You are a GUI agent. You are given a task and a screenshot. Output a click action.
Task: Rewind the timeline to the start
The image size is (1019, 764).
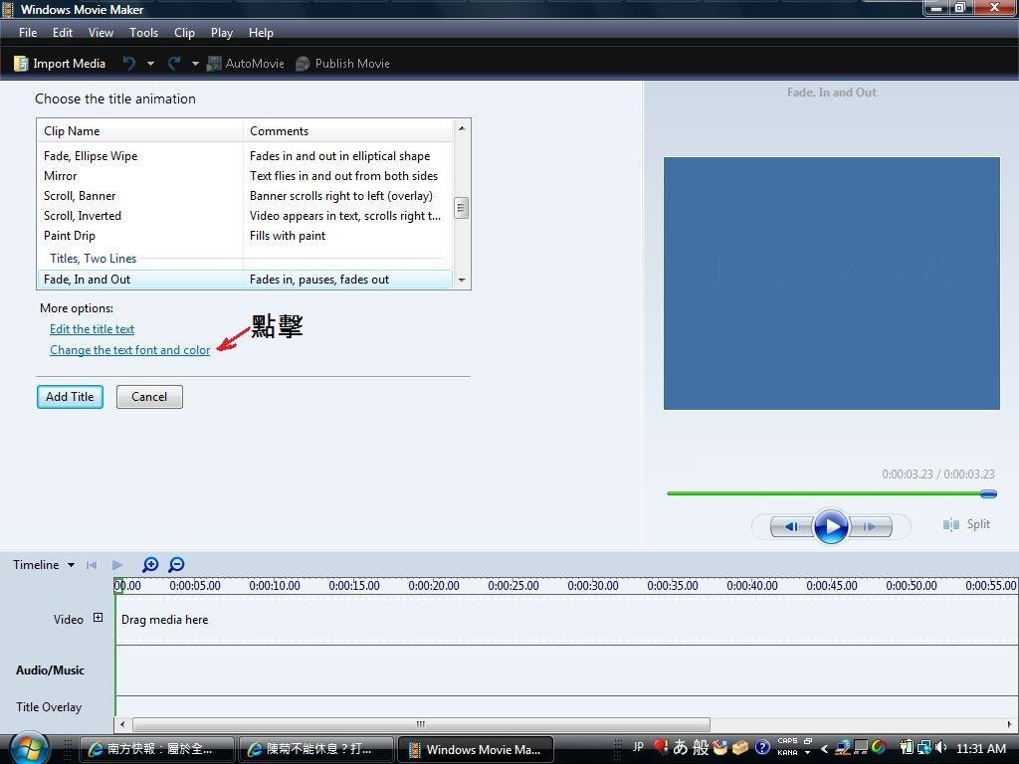(92, 565)
